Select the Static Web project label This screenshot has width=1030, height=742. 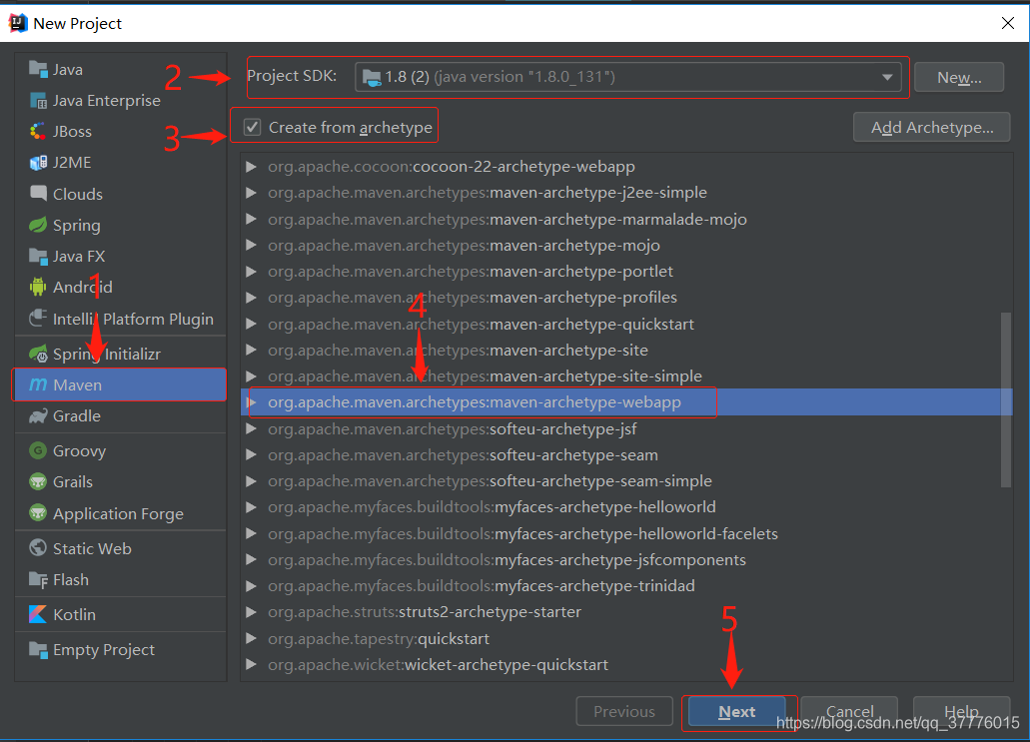tap(92, 548)
